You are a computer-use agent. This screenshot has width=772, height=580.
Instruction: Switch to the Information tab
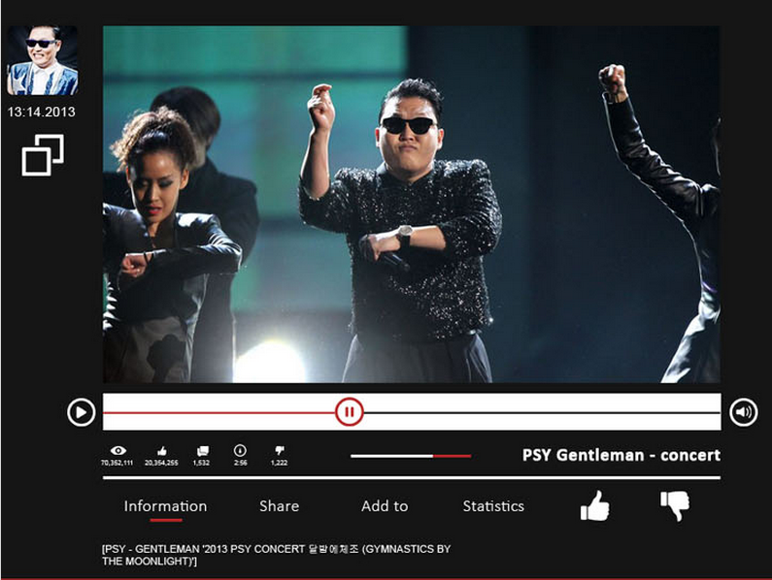click(165, 506)
